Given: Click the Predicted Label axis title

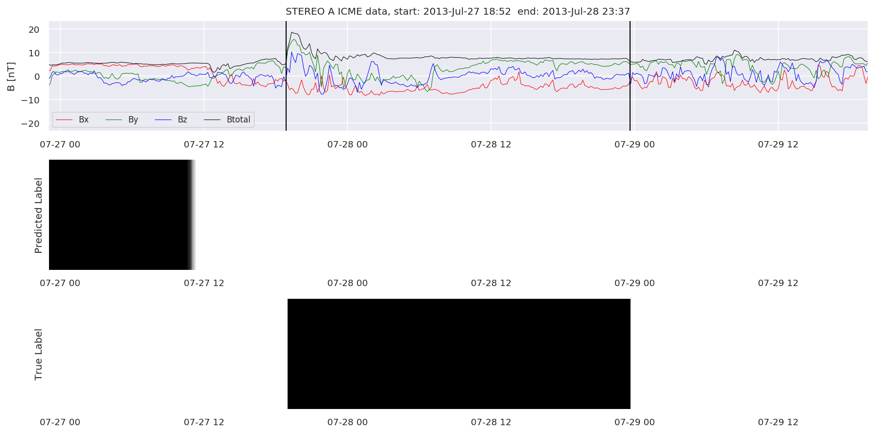Looking at the screenshot, I should (39, 215).
